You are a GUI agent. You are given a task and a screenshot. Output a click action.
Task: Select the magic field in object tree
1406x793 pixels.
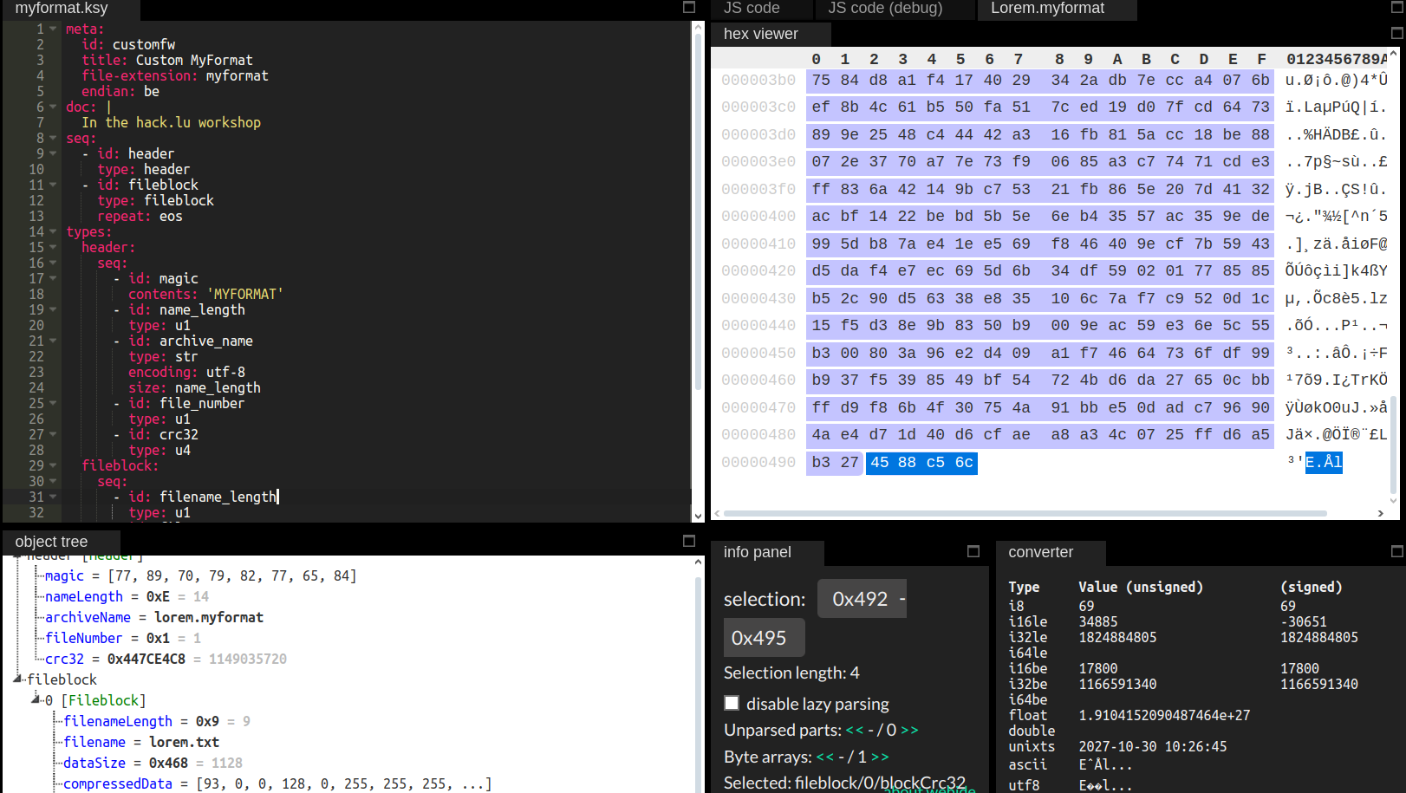[x=200, y=575]
